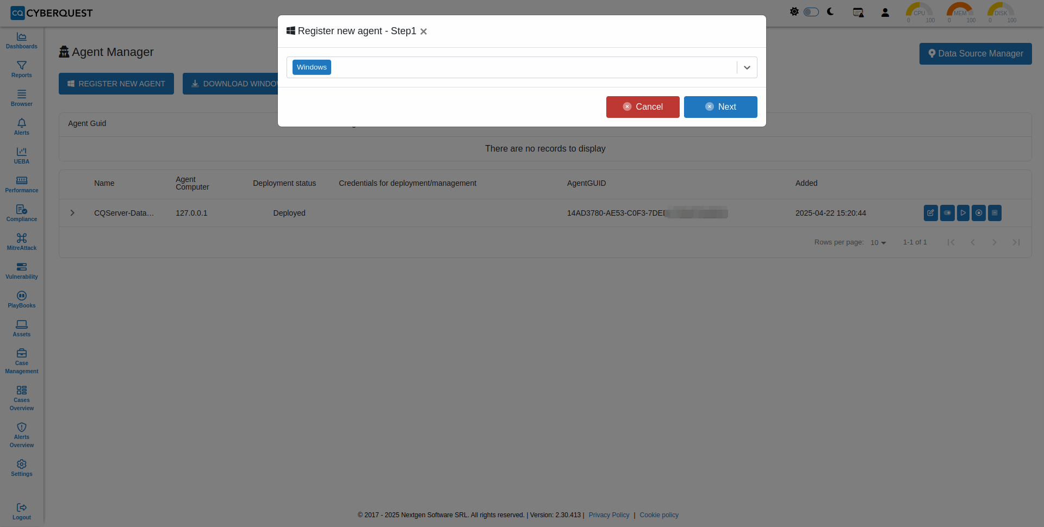Open PlayBooks in the sidebar

22,299
